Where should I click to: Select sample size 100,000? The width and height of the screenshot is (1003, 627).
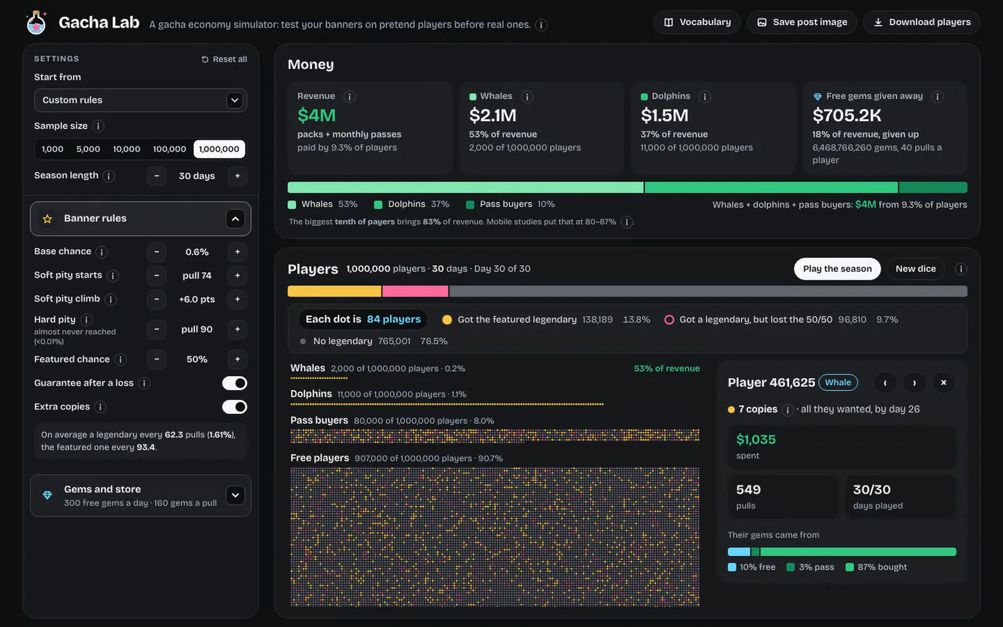(x=169, y=149)
